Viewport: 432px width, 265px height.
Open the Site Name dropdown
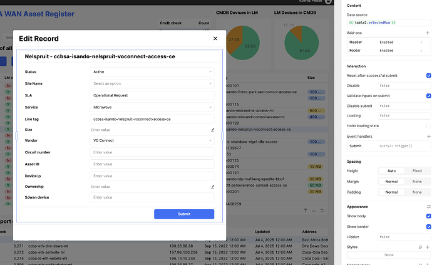pos(152,83)
